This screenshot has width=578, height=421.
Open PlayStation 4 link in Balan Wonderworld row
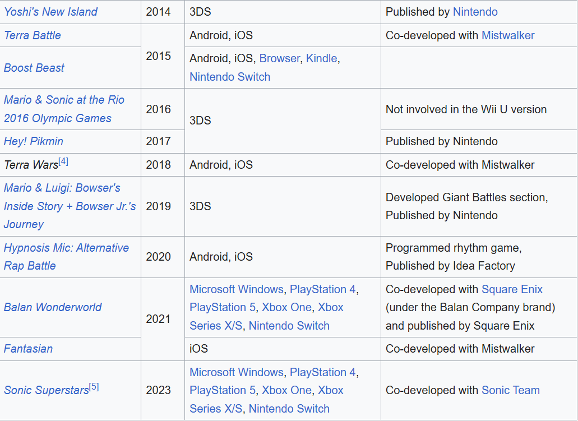[x=322, y=289]
